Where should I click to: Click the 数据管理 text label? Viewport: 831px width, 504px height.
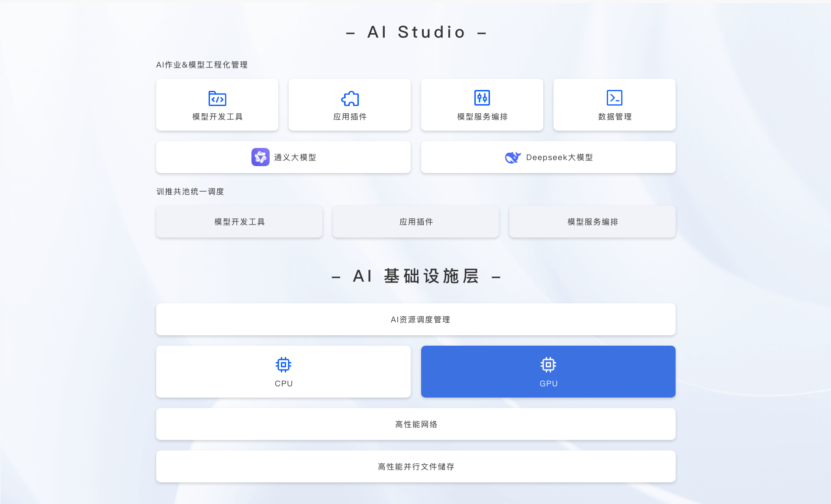coord(615,117)
